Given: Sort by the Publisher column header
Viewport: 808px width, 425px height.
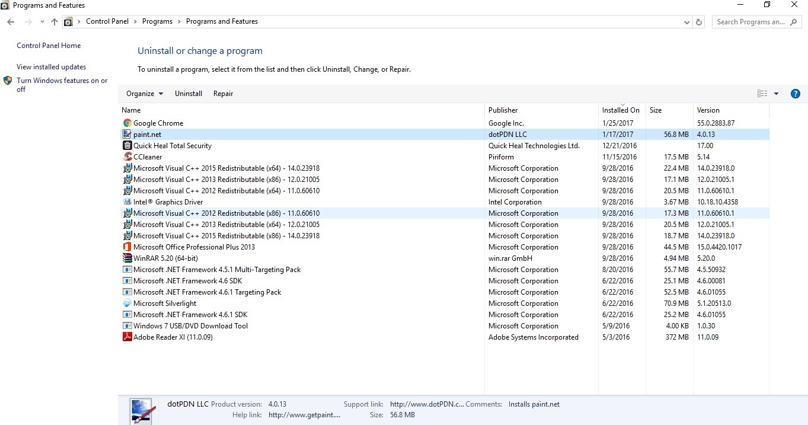Looking at the screenshot, I should (541, 110).
